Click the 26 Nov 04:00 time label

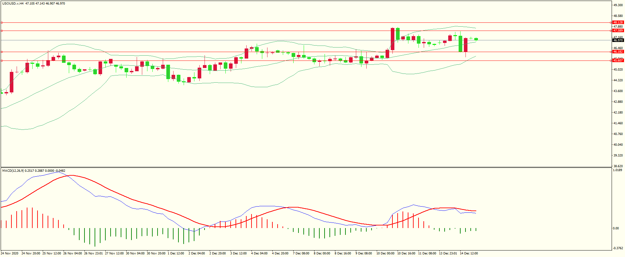73,253
